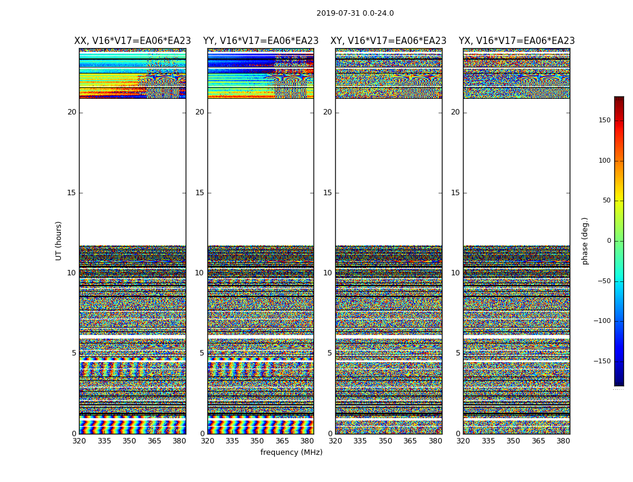Click the 350 frequency tick under the XX panel
Screen dimensions: 633x482
[129, 441]
